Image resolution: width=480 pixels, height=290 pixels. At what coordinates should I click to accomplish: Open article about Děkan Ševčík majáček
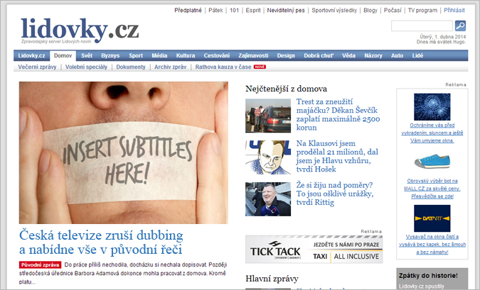338,114
